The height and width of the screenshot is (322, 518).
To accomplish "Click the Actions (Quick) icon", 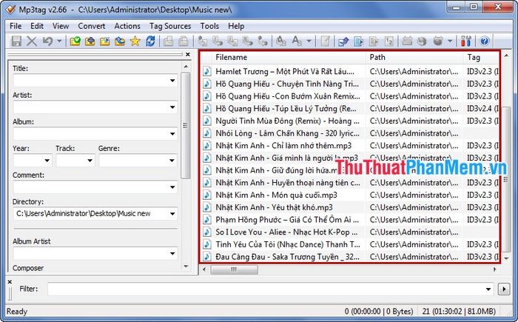I will (296, 41).
